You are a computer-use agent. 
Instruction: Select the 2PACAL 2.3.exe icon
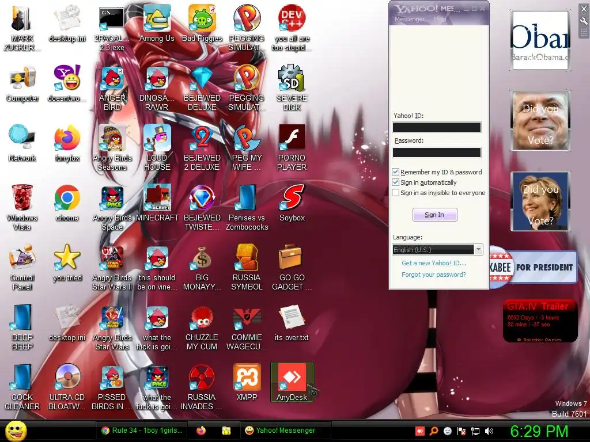click(x=112, y=28)
